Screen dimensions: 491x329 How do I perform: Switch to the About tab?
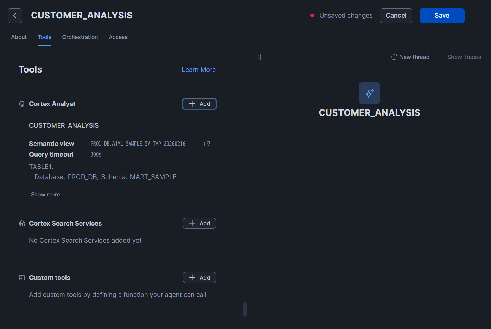click(x=19, y=37)
